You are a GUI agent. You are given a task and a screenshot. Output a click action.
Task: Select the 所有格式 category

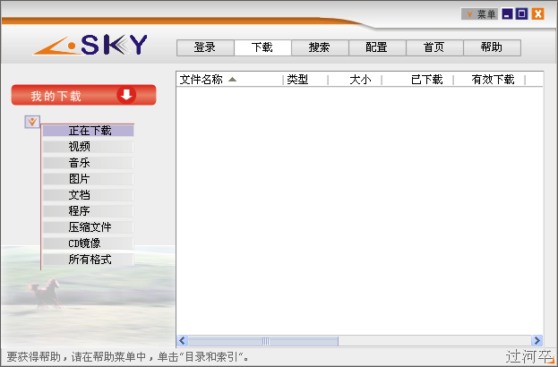click(x=89, y=260)
